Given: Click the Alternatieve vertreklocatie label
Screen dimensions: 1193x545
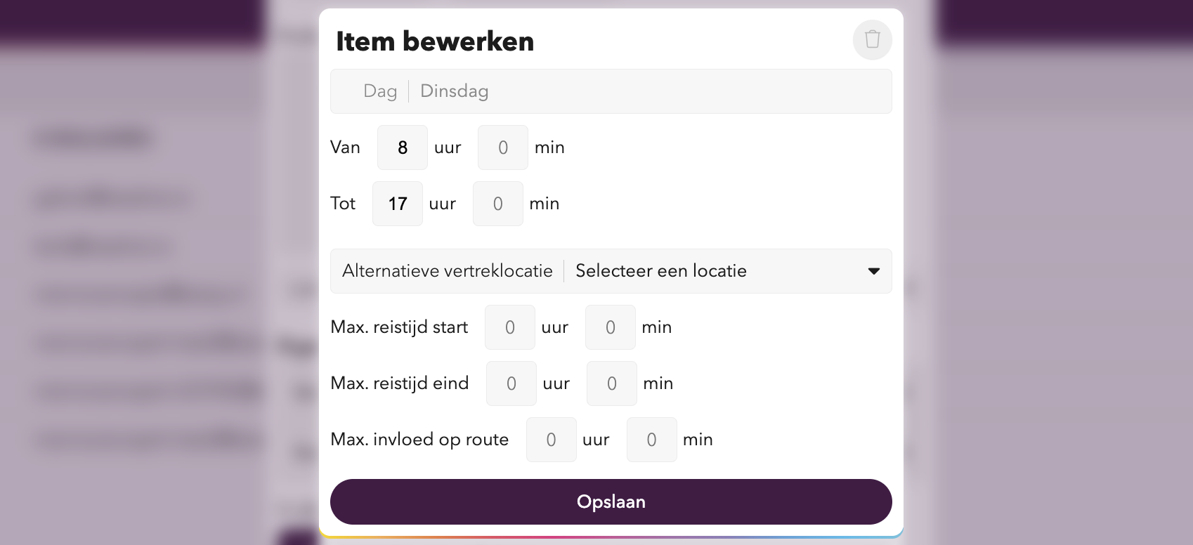Looking at the screenshot, I should pos(447,271).
